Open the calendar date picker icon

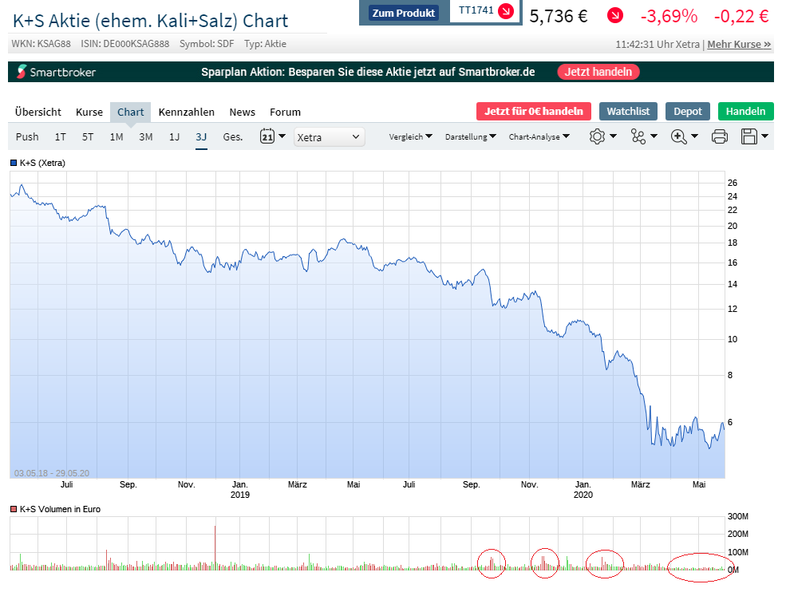(267, 136)
